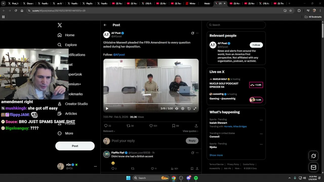Open Creator Studio in the sidebar
This screenshot has width=324, height=182.
click(73, 104)
